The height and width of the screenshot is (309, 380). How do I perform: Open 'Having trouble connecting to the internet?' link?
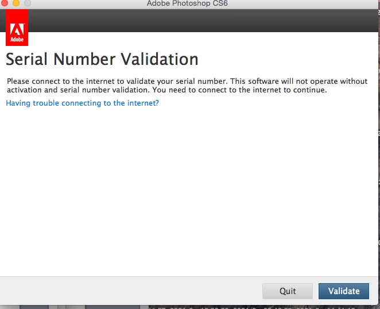(x=83, y=103)
